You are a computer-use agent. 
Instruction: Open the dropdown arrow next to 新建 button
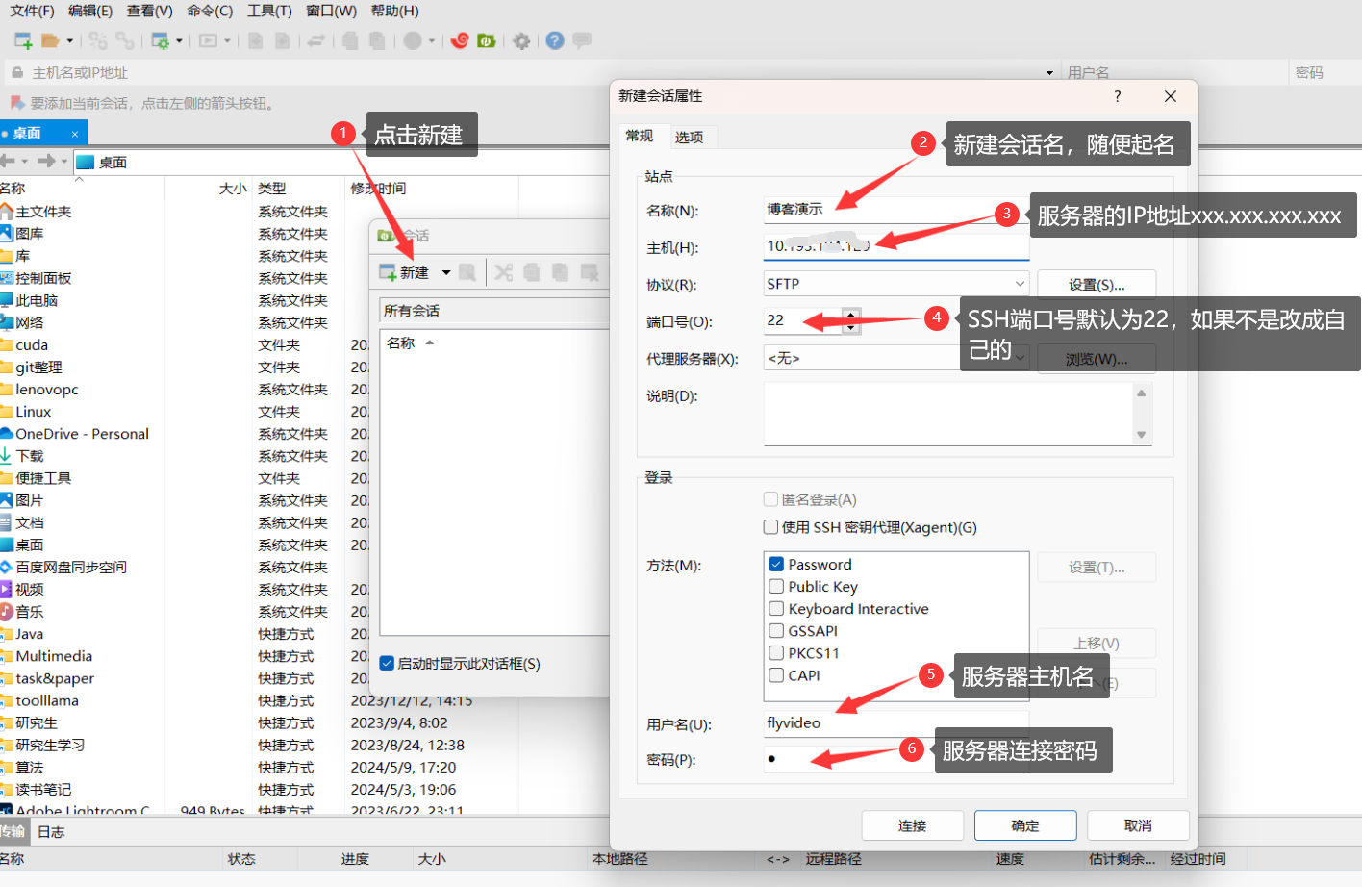click(446, 272)
